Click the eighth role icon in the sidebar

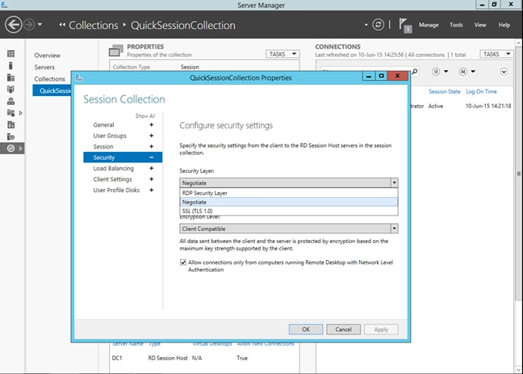click(10, 137)
